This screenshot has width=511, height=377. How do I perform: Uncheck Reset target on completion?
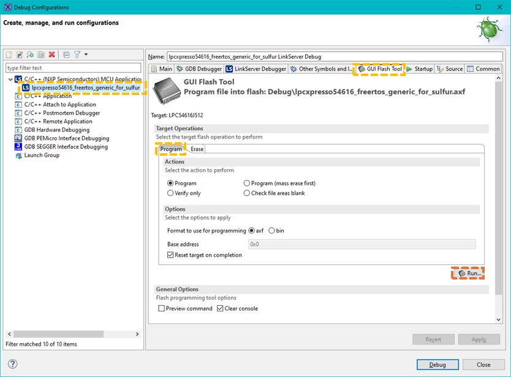pos(170,255)
